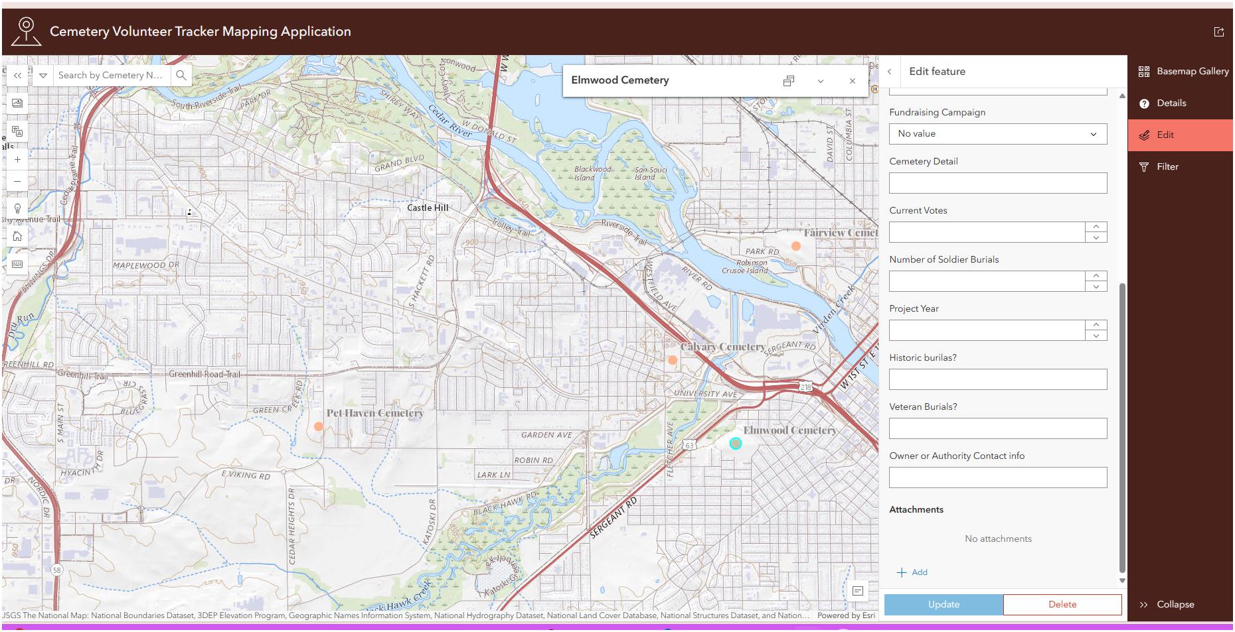Click the Update button

944,604
